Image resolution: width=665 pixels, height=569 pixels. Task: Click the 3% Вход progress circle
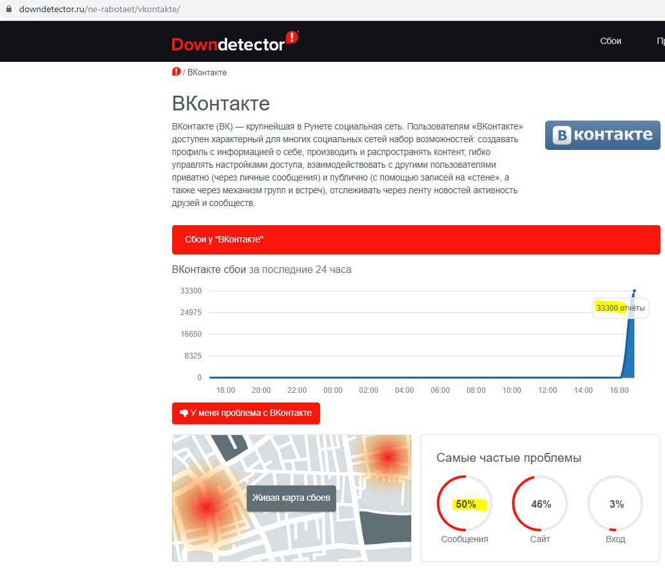[615, 503]
